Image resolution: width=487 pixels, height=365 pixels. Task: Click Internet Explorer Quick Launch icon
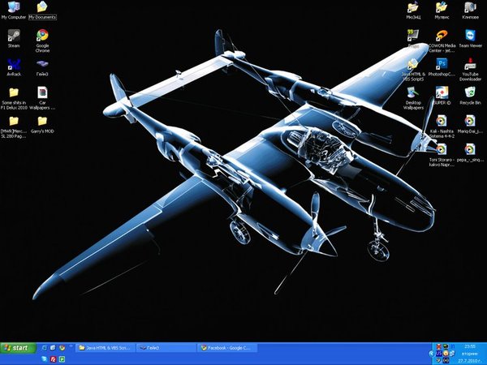point(45,348)
